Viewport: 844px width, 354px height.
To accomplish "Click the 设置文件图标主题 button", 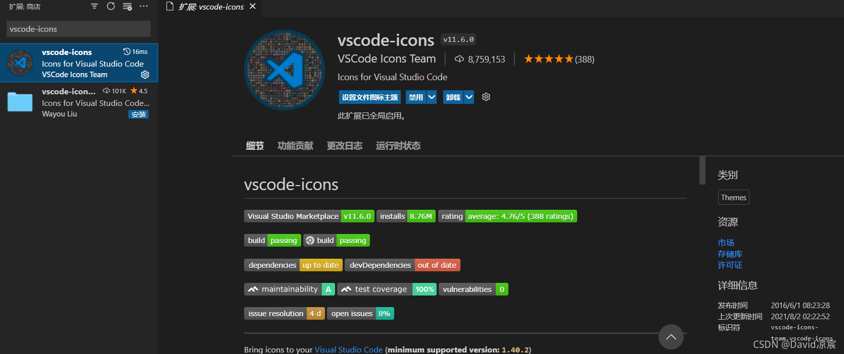I will (x=370, y=97).
